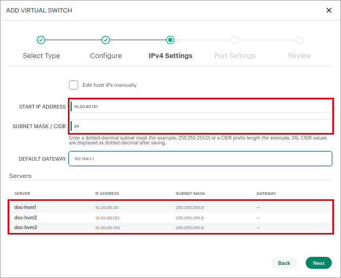Select the Configure step label
The width and height of the screenshot is (341, 278).
(106, 56)
